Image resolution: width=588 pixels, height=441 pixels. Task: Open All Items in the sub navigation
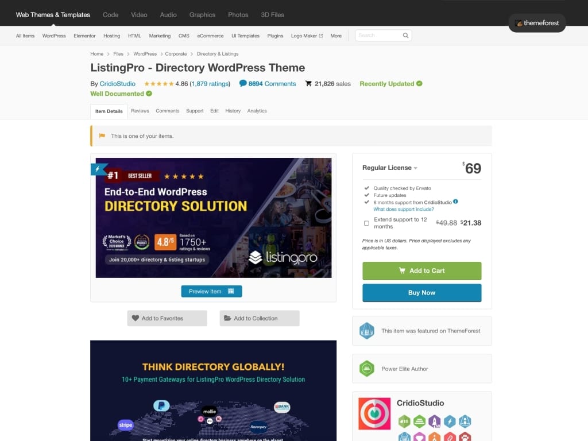25,36
